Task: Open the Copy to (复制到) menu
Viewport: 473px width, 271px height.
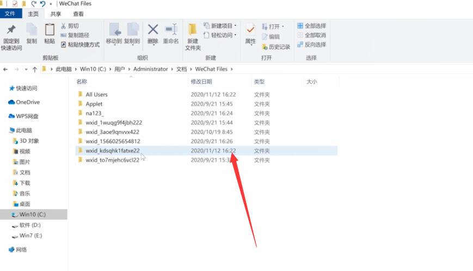Action: point(132,34)
